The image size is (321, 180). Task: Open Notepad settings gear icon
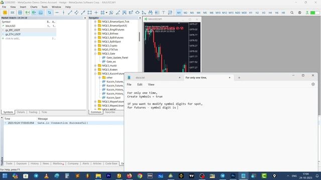tap(313, 84)
